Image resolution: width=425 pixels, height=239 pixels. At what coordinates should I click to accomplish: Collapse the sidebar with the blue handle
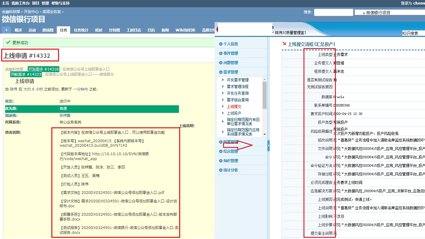click(268, 146)
